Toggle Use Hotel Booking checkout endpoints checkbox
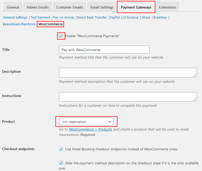 (61, 149)
